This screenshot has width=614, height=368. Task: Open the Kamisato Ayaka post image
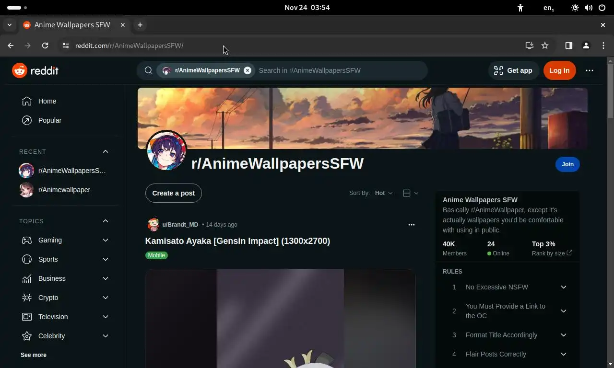click(x=281, y=319)
